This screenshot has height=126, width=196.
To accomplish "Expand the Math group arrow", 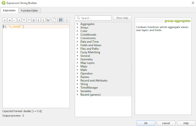I will 77,70.
